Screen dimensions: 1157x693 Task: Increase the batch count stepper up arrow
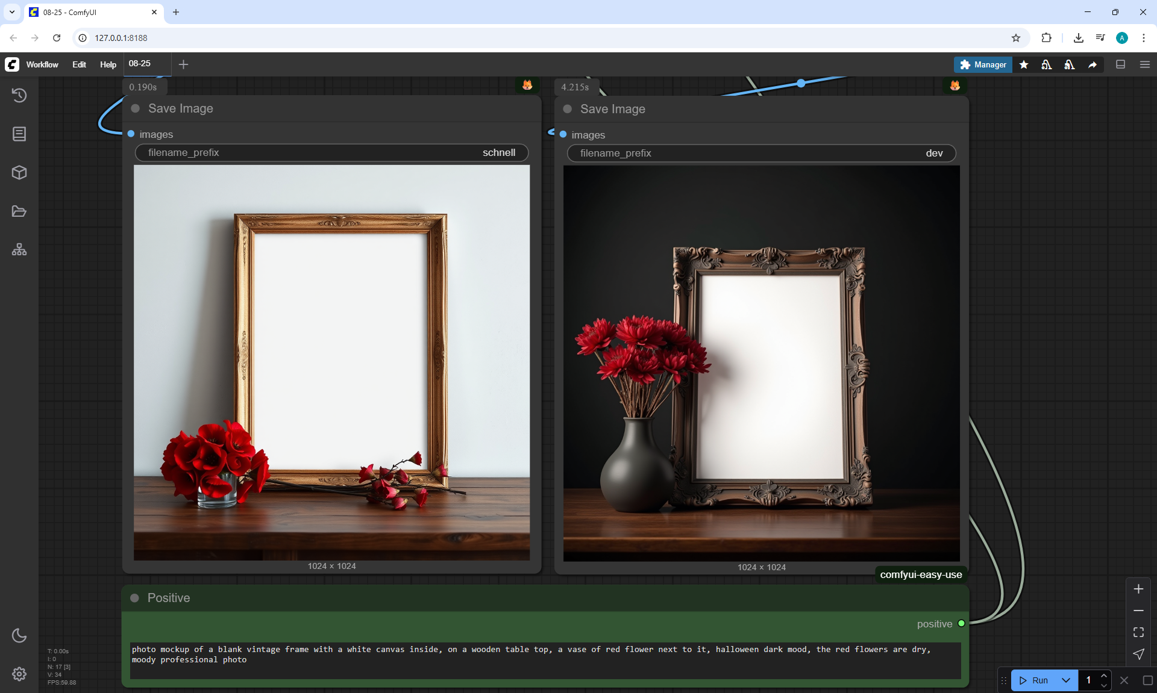click(x=1104, y=676)
